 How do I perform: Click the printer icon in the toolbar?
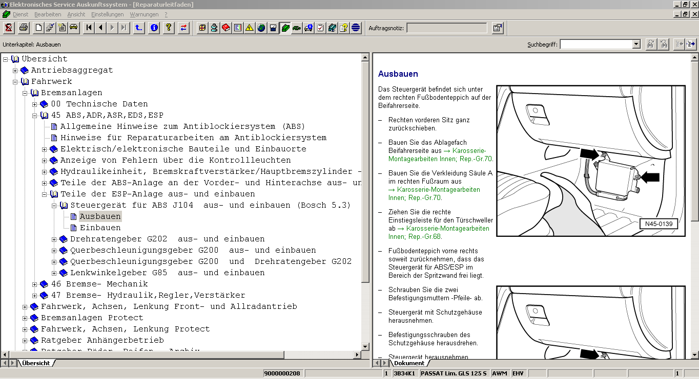tap(24, 28)
